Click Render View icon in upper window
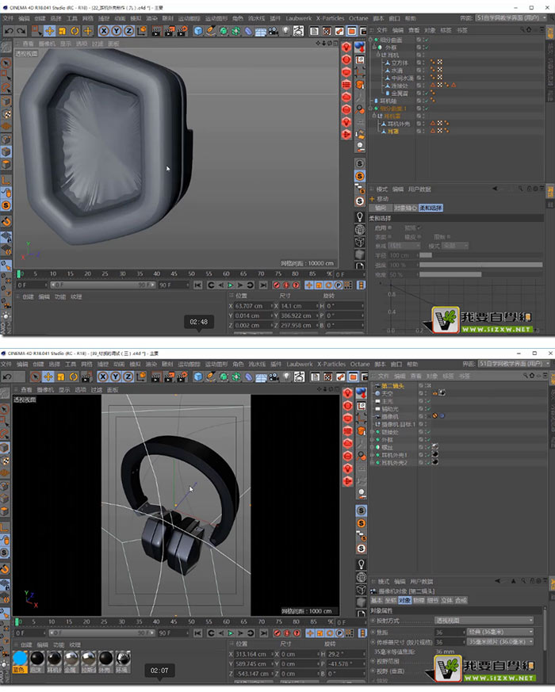 156,31
